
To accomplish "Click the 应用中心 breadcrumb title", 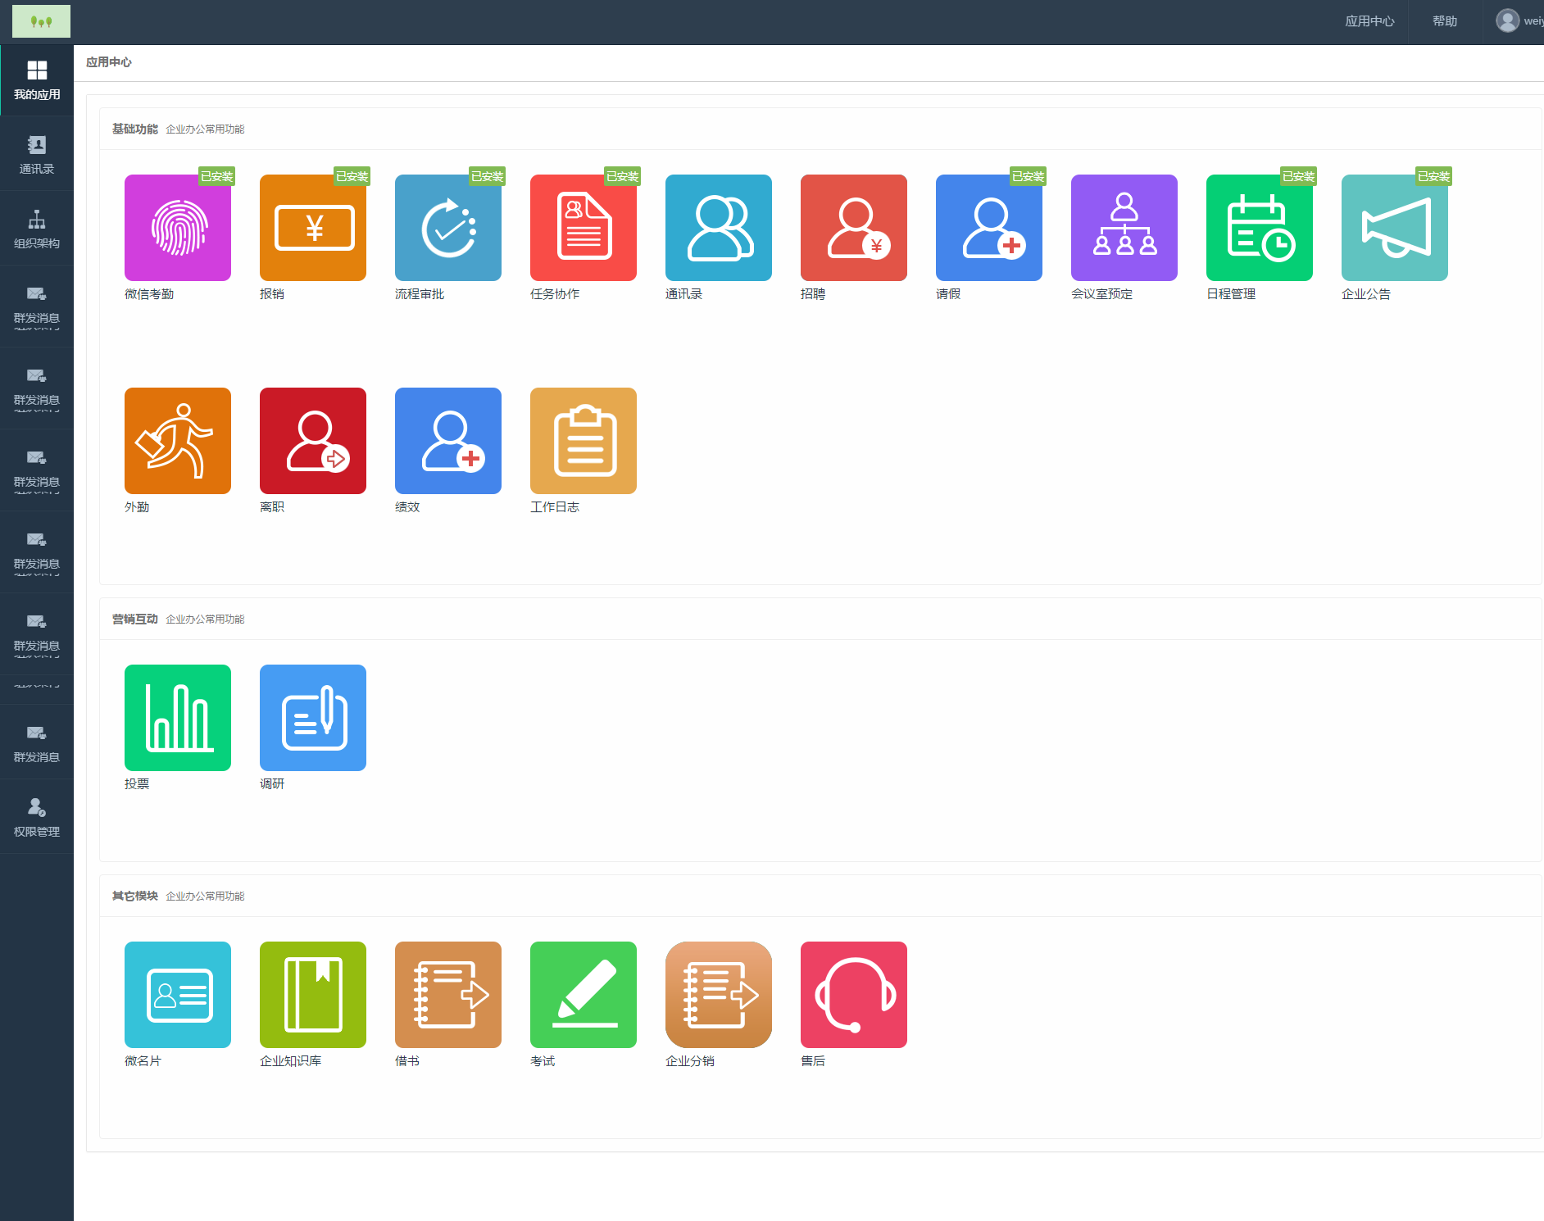I will 109,62.
